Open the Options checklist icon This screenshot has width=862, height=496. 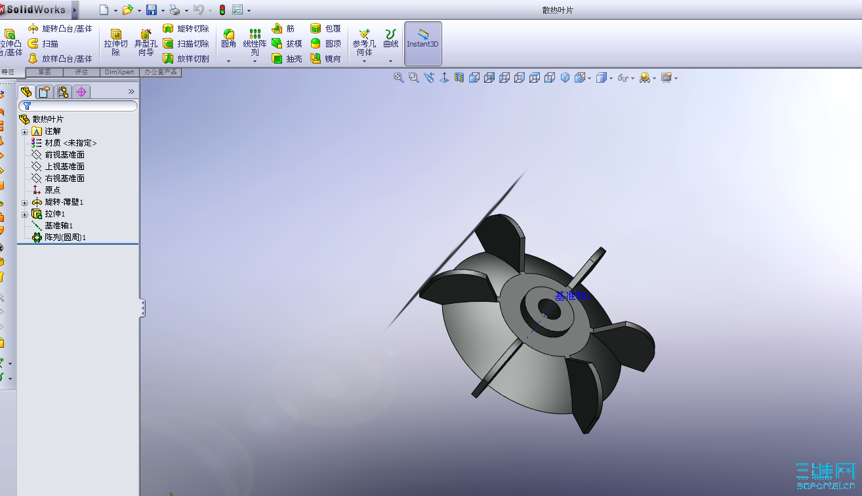point(237,10)
